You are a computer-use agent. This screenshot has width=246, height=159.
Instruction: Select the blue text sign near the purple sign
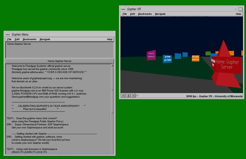pyautogui.click(x=167, y=59)
